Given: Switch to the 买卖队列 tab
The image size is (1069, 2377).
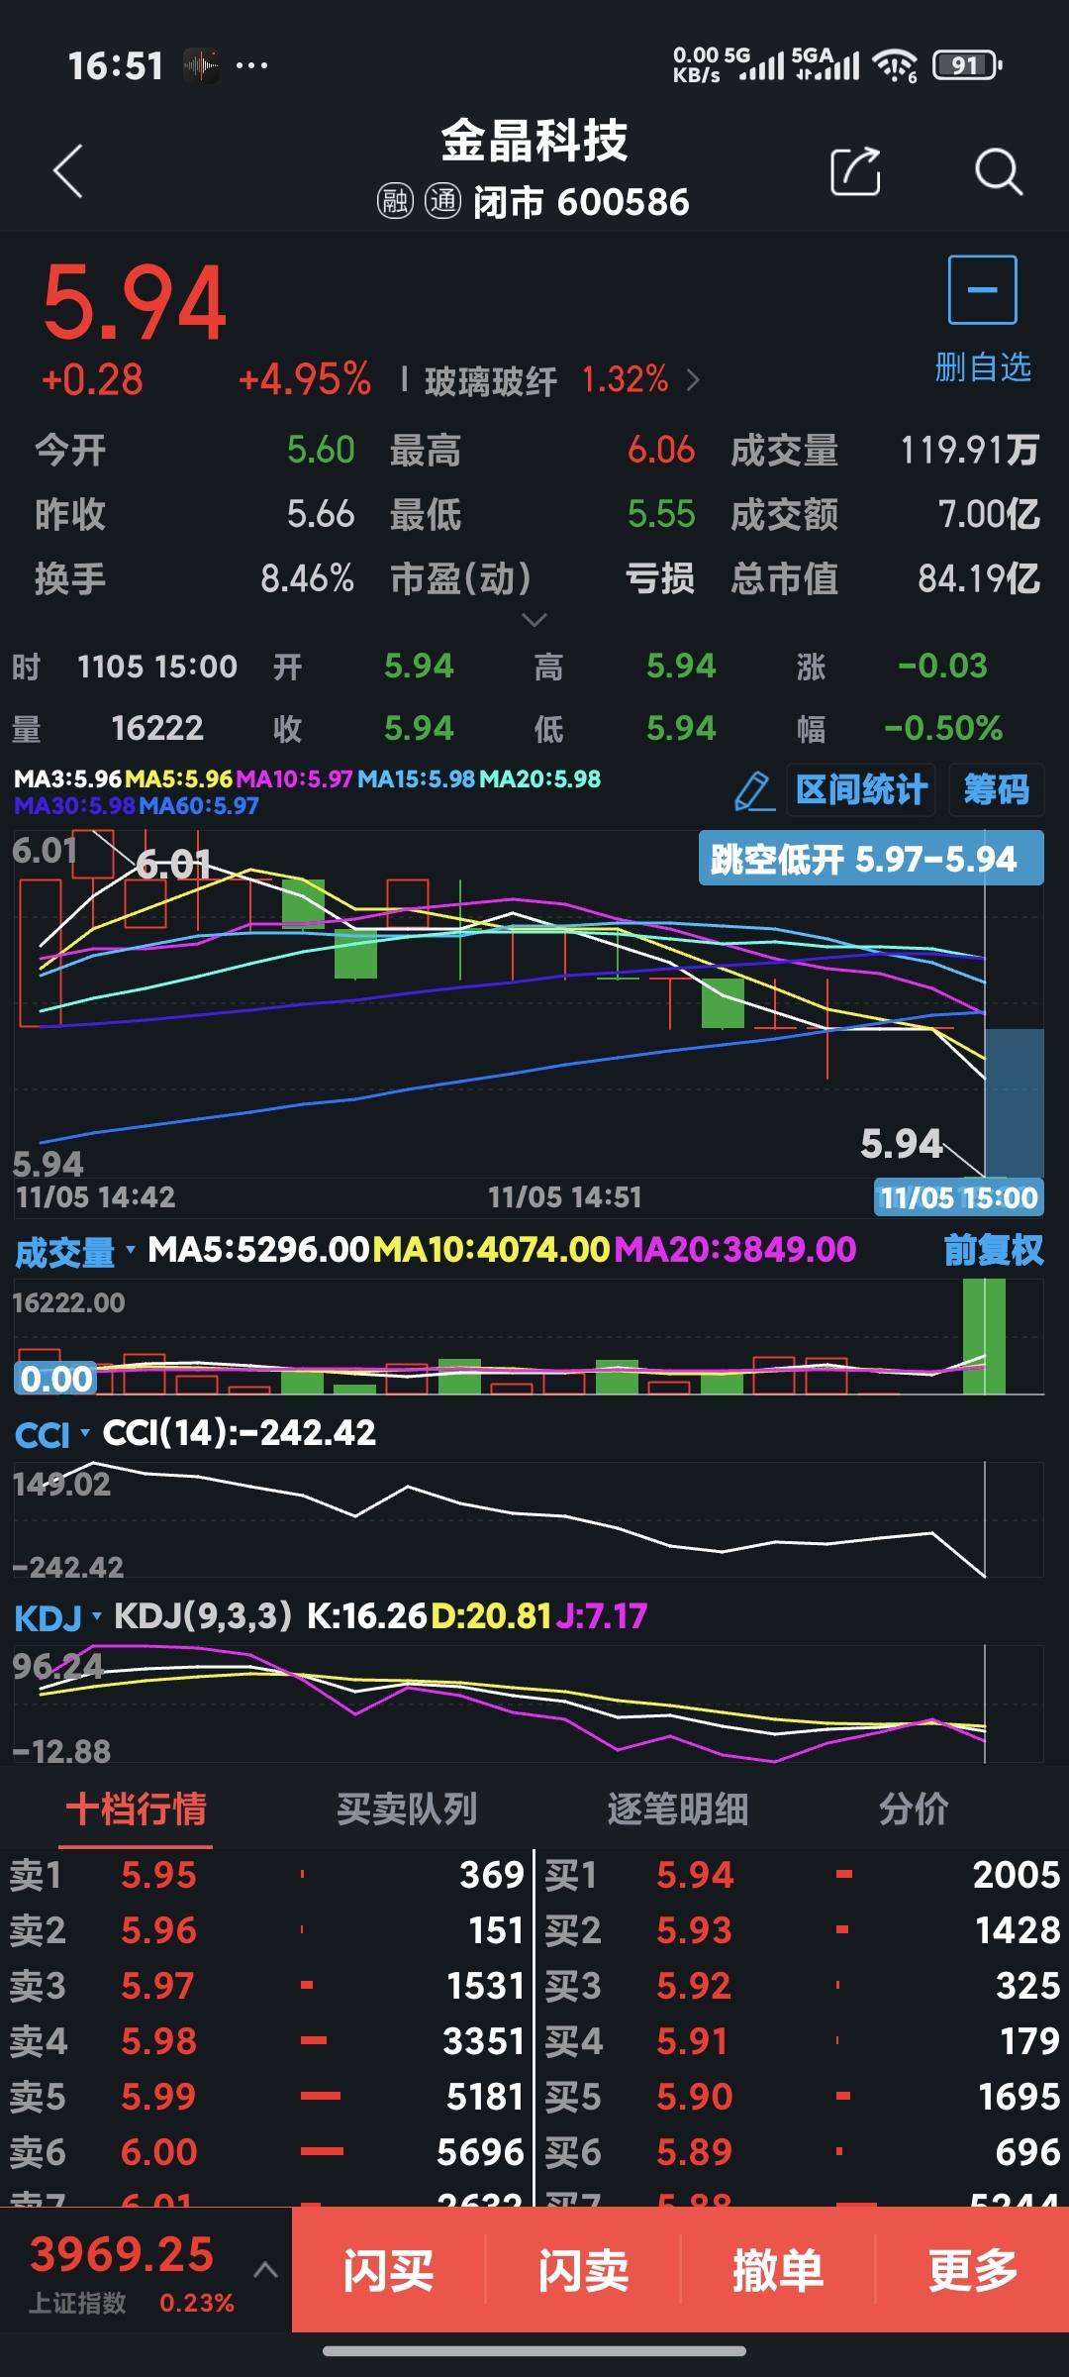Looking at the screenshot, I should click(x=407, y=1809).
